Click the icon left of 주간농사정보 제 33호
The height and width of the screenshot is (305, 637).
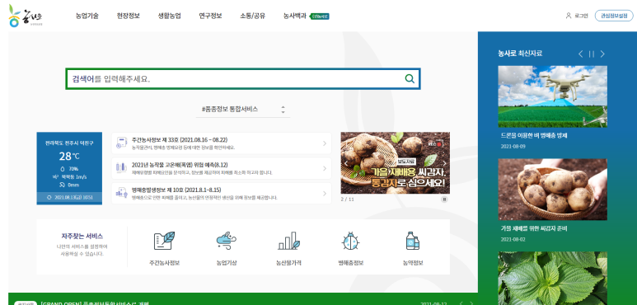click(121, 143)
